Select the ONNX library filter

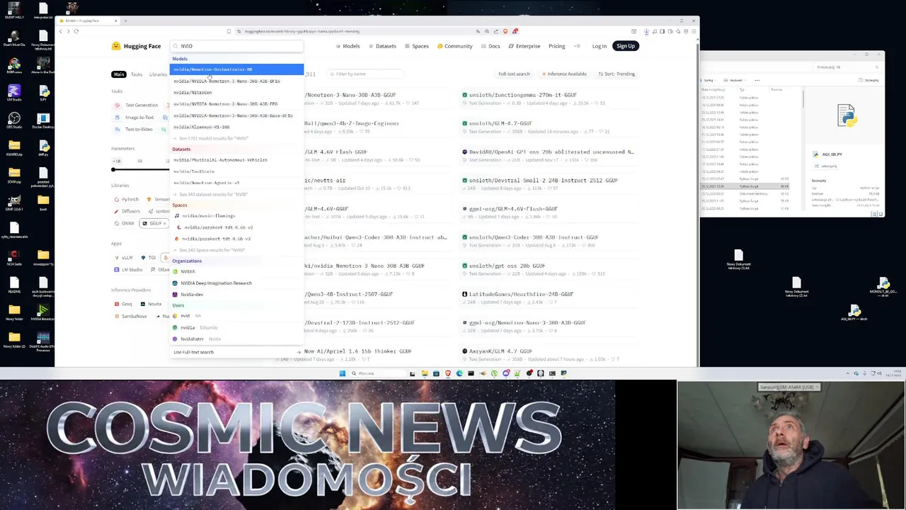coord(124,223)
